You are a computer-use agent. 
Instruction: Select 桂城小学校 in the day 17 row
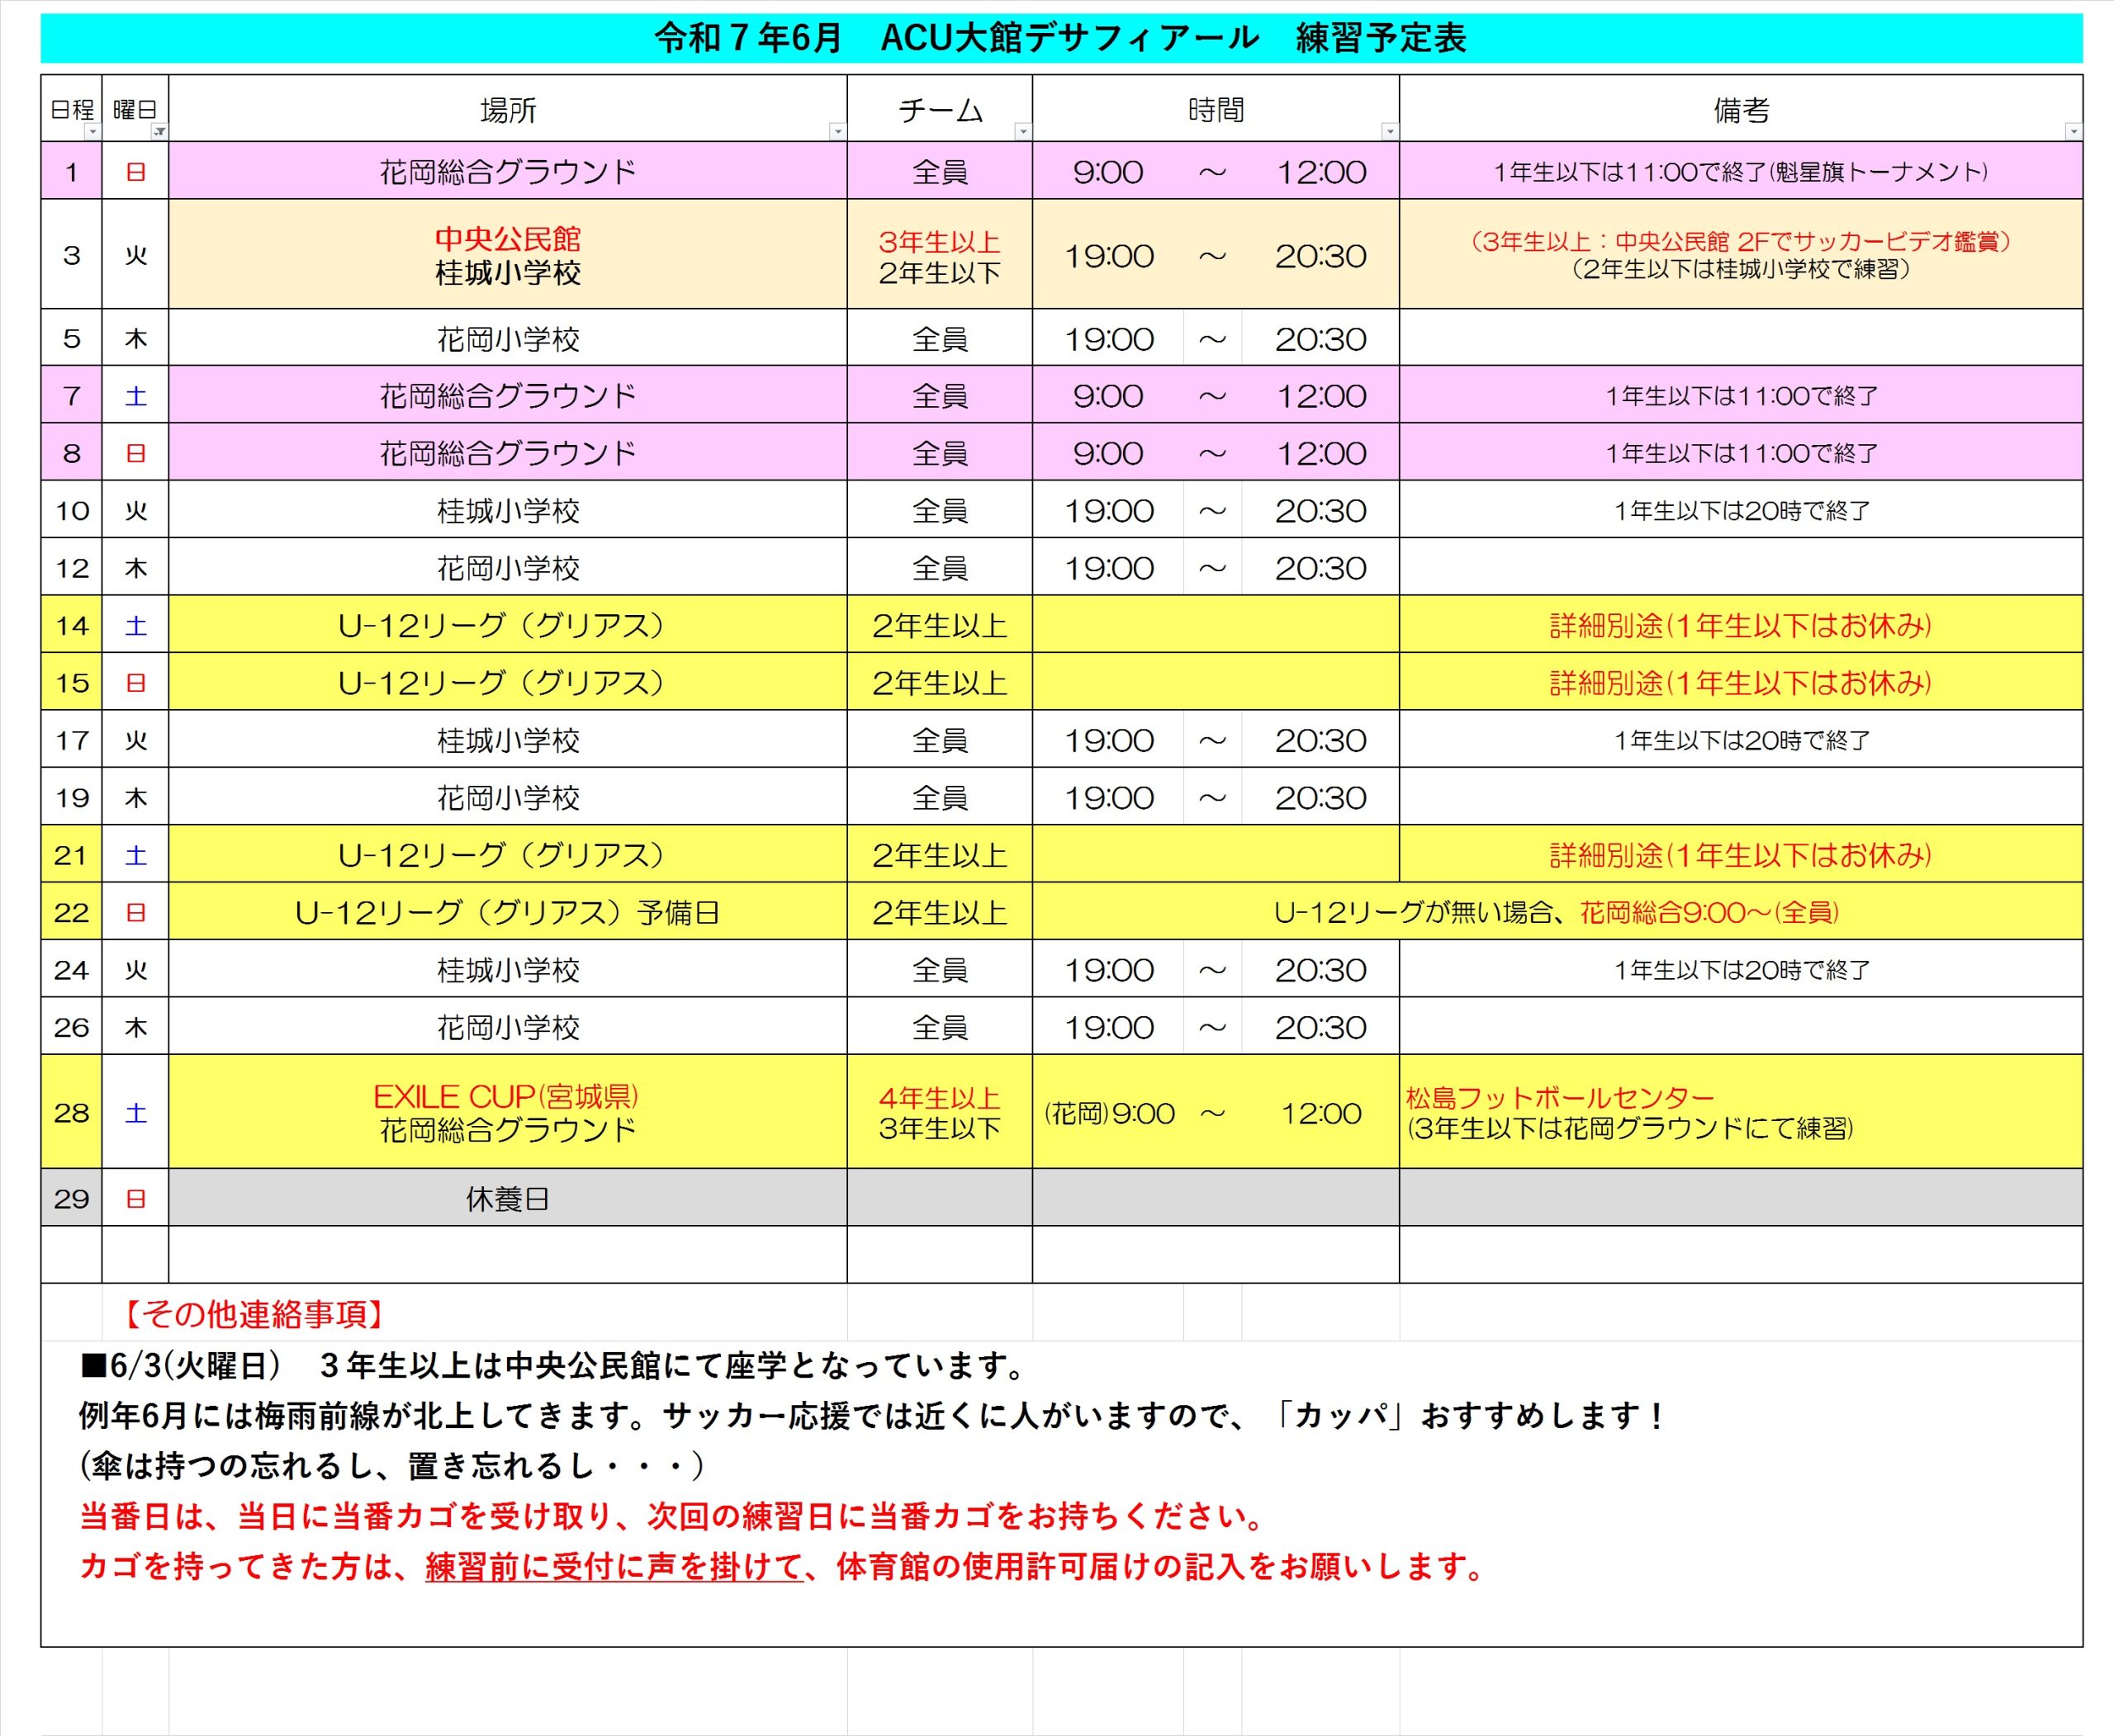coord(508,741)
